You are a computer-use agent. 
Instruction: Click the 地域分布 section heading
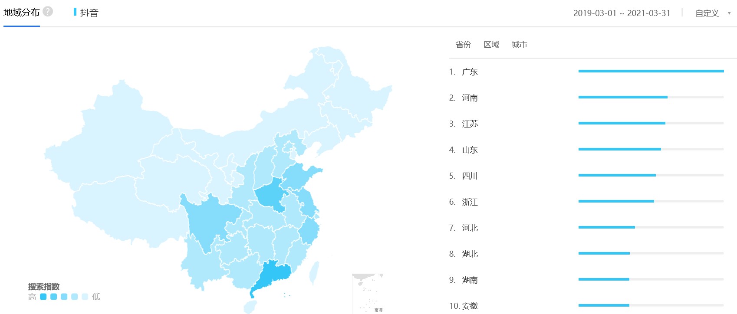(22, 13)
